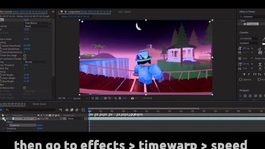Click the reset exposure icon
The image size is (265, 149).
[x=120, y=98]
